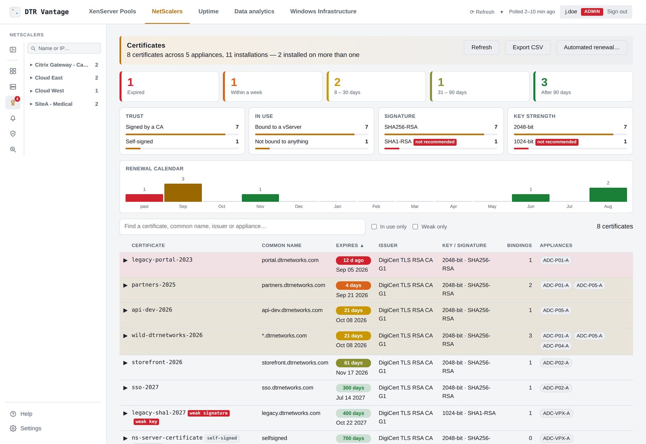Focus the Name or IP search field
646x444 pixels.
coord(64,48)
